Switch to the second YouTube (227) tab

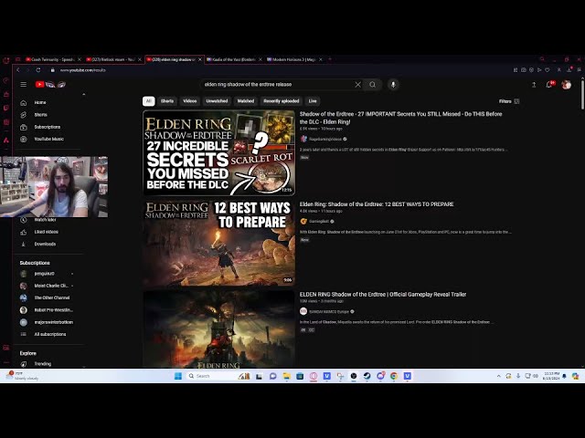point(113,59)
